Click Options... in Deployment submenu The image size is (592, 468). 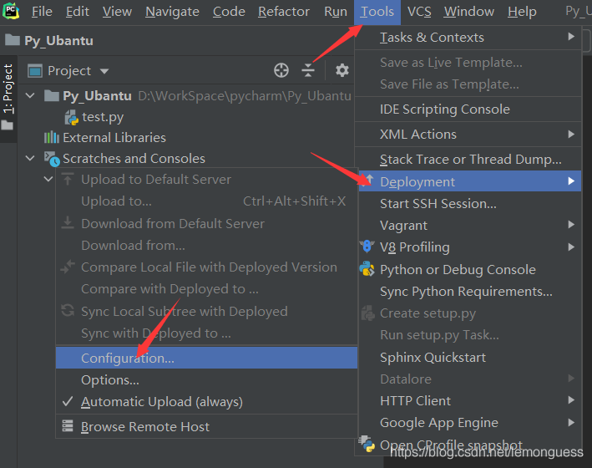pyautogui.click(x=110, y=380)
